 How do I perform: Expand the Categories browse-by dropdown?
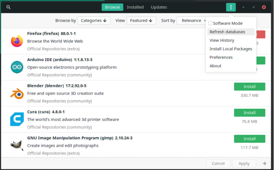click(94, 20)
